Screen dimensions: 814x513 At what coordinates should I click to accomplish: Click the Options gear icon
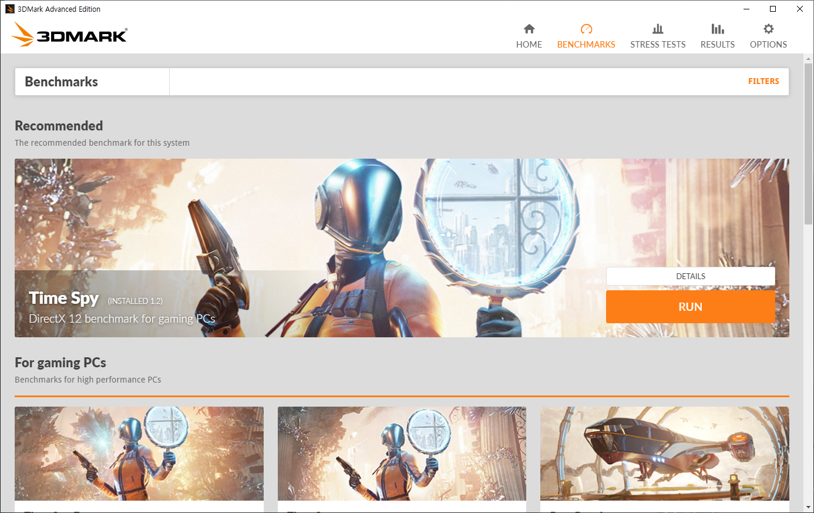[768, 29]
